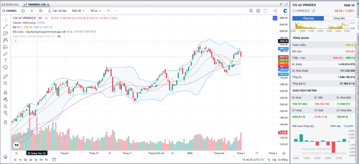359x164 pixels.
Task: Set chart range to 6p
Action: [x=25, y=160]
